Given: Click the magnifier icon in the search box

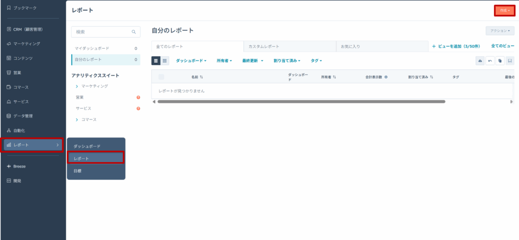Looking at the screenshot, I should click(x=134, y=32).
